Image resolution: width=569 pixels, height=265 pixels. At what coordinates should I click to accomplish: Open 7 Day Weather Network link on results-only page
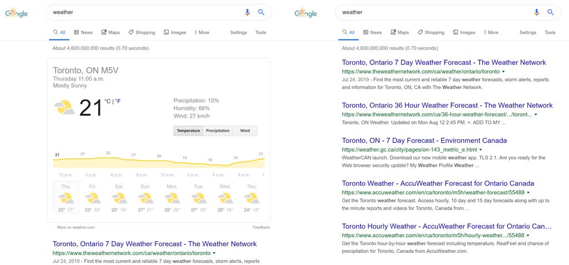(444, 62)
